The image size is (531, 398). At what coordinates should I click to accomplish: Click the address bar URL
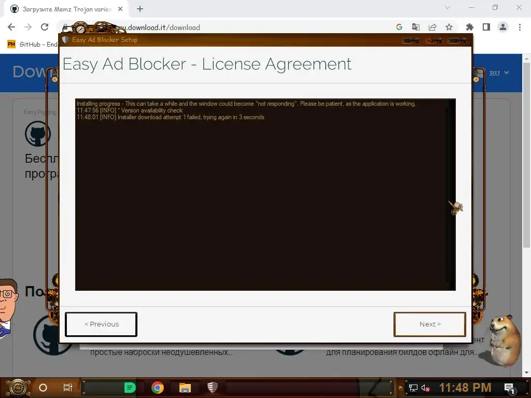(164, 27)
